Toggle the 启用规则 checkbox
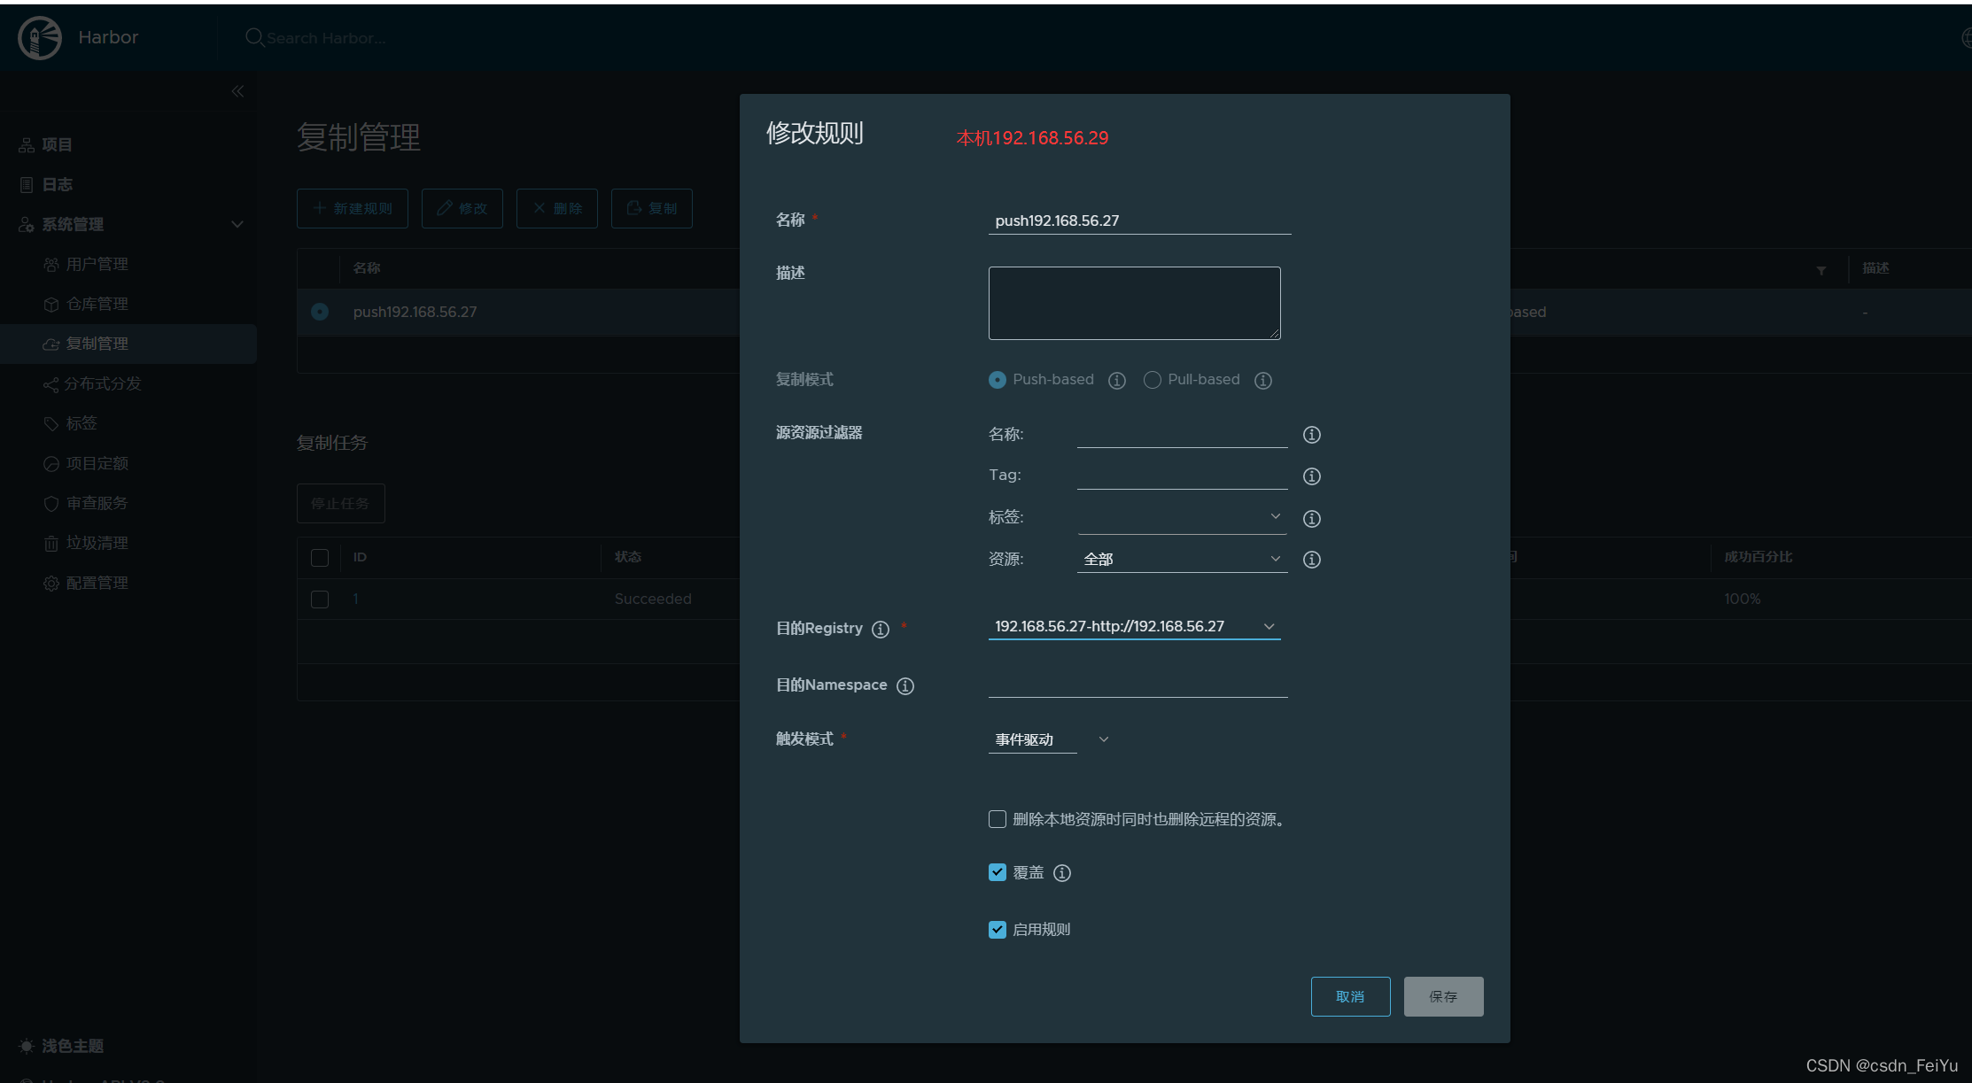 (998, 929)
